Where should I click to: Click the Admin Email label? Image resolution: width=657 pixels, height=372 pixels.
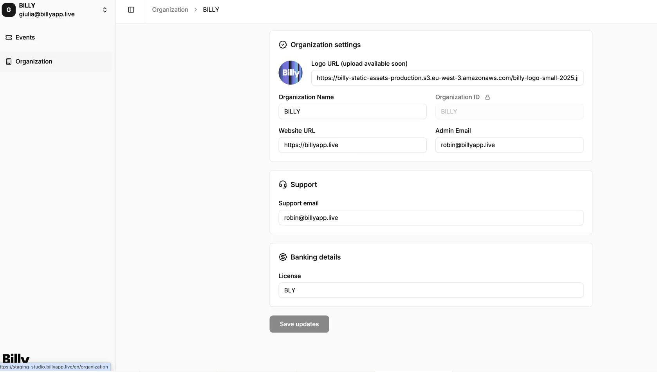click(453, 131)
